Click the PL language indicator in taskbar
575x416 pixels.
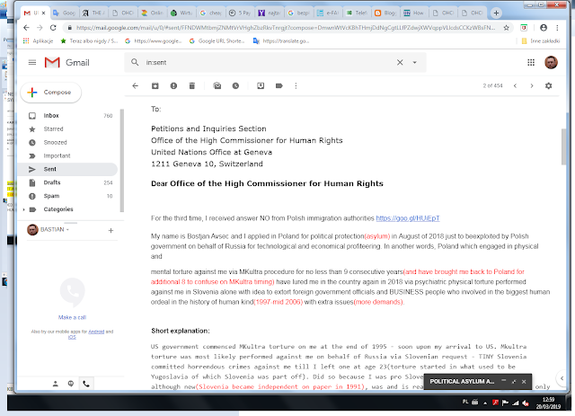[465, 402]
